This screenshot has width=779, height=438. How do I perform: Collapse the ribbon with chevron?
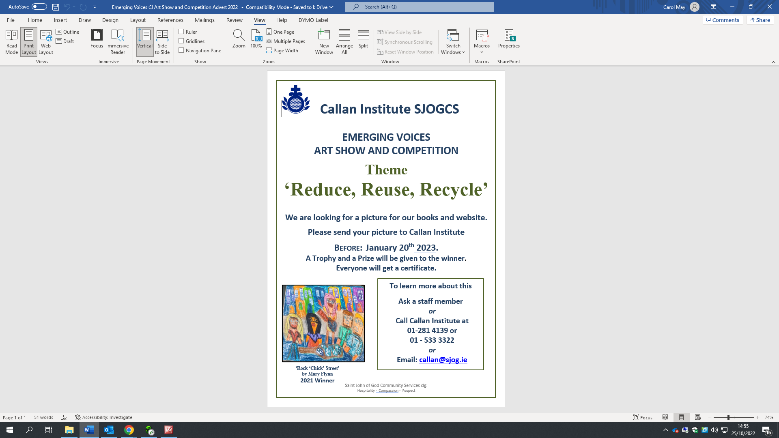773,62
